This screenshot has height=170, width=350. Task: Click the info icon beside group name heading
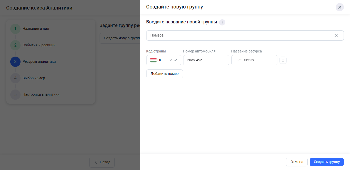coord(222,22)
